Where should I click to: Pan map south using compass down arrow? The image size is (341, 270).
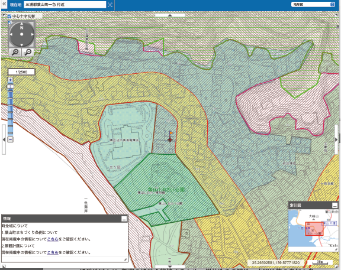tap(21, 45)
